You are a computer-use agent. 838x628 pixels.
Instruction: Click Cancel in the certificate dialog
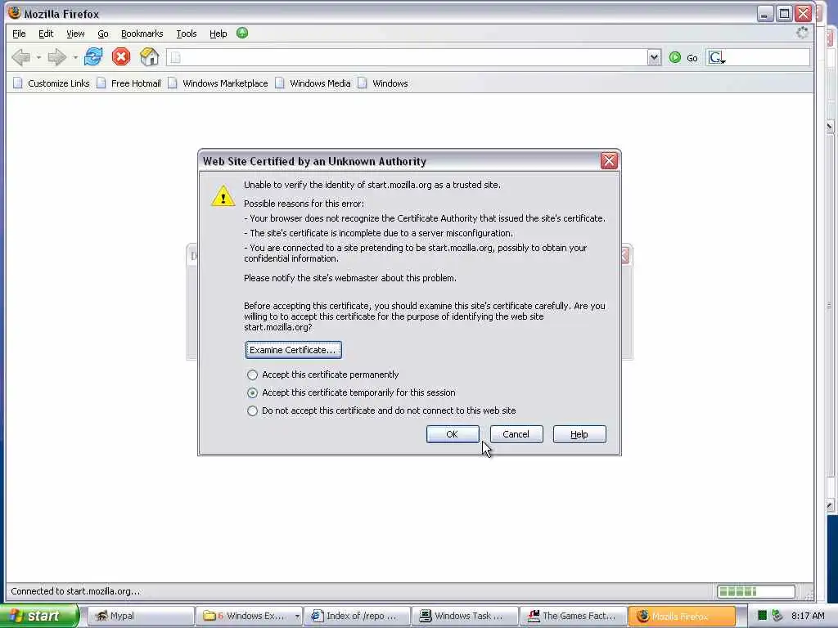coord(516,434)
